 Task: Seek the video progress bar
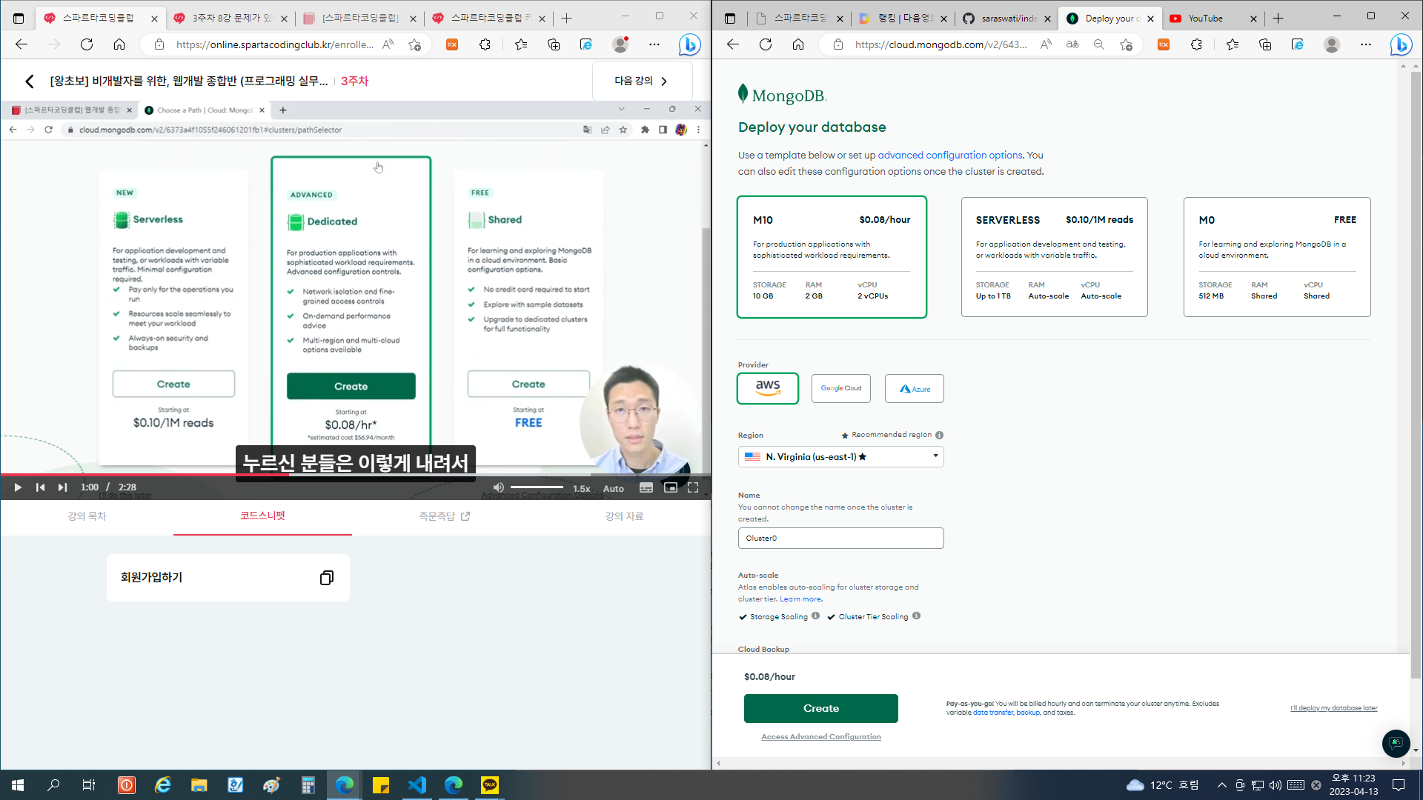[x=356, y=475]
